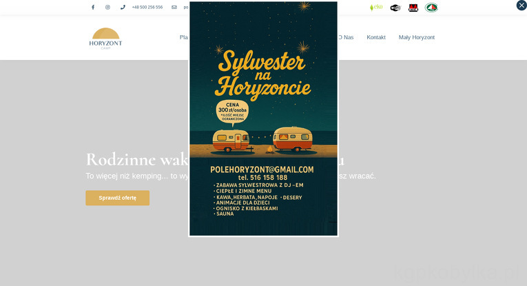Click the Sylwester na Horyzoncie poster
The height and width of the screenshot is (286, 527).
(x=263, y=76)
